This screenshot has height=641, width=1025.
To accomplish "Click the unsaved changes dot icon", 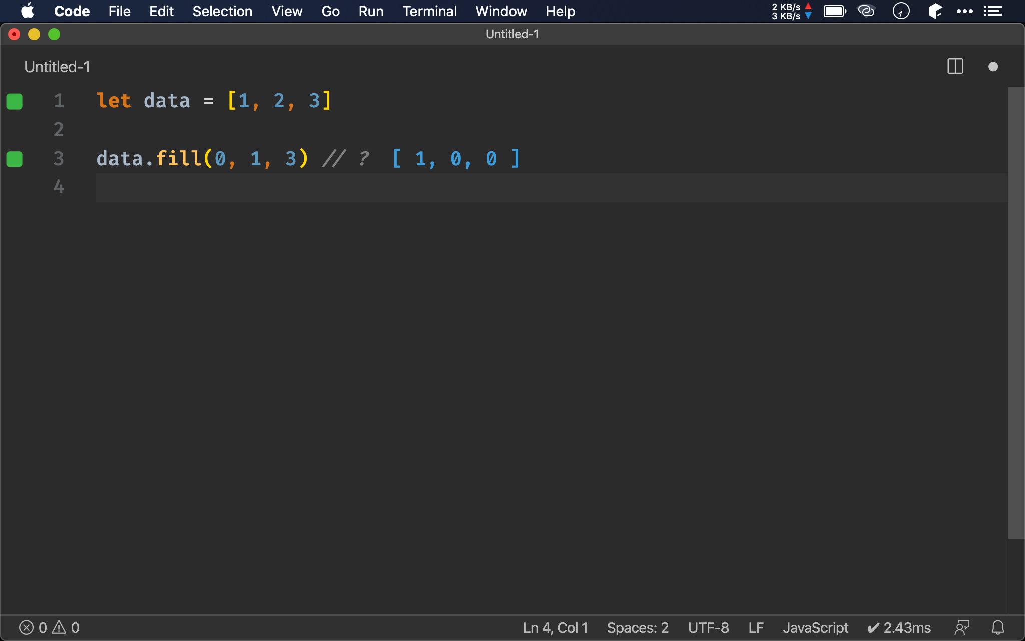I will [993, 67].
